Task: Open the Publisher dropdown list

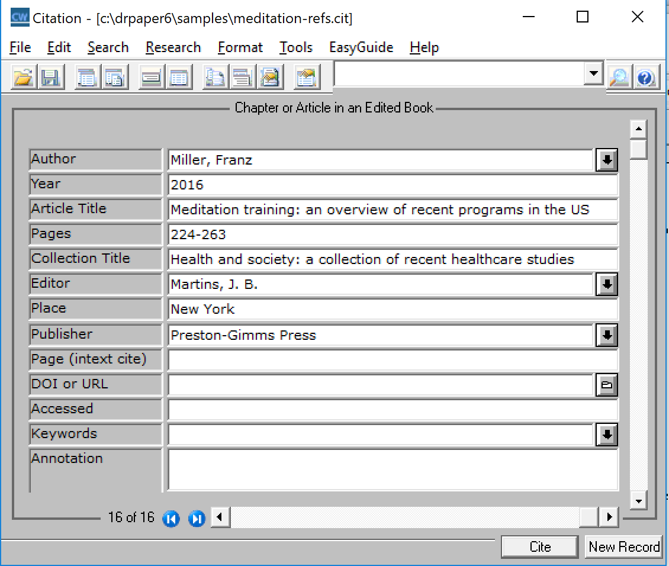Action: pyautogui.click(x=606, y=336)
